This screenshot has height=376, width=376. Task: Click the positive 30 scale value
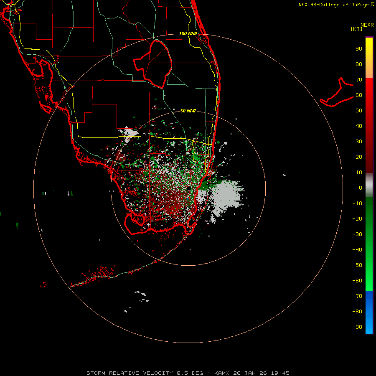tap(359, 142)
